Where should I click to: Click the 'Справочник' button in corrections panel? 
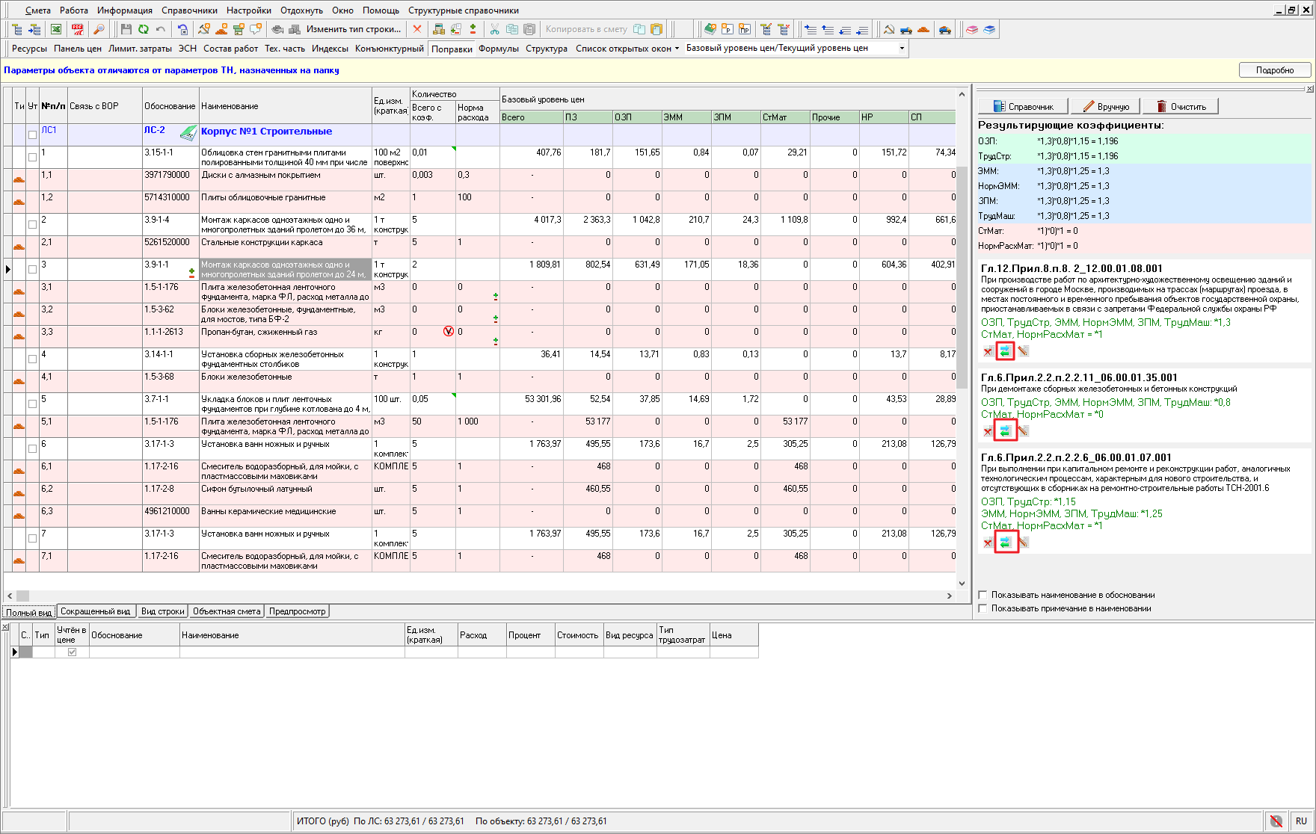(1023, 106)
